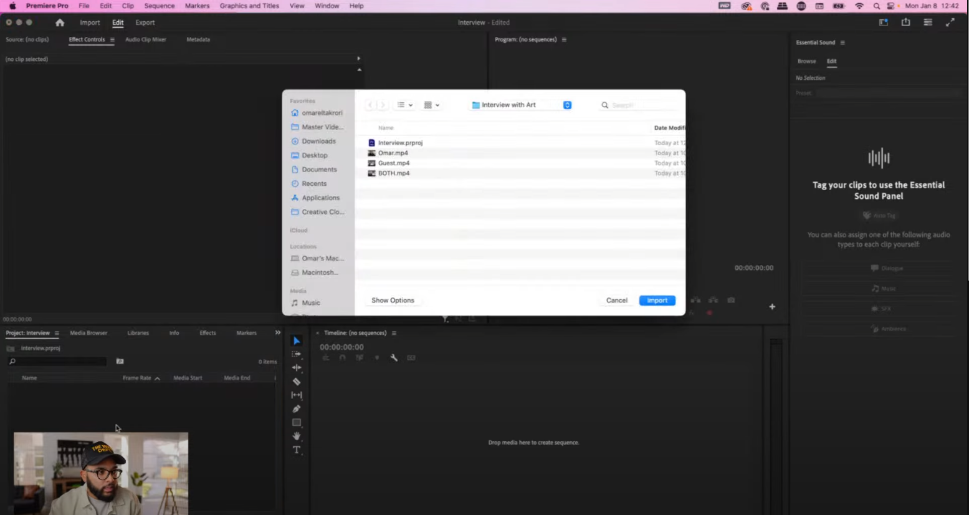Show overflow panel tabs chevron
The height and width of the screenshot is (515, 969).
point(278,333)
